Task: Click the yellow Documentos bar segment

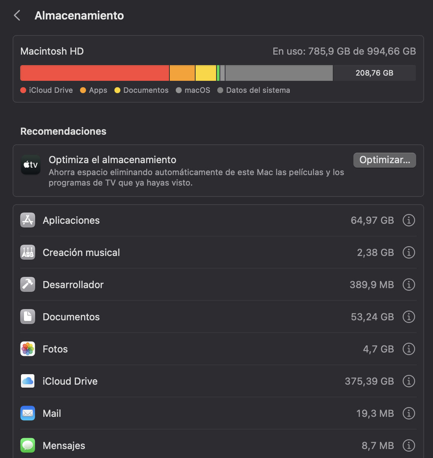Action: click(206, 73)
